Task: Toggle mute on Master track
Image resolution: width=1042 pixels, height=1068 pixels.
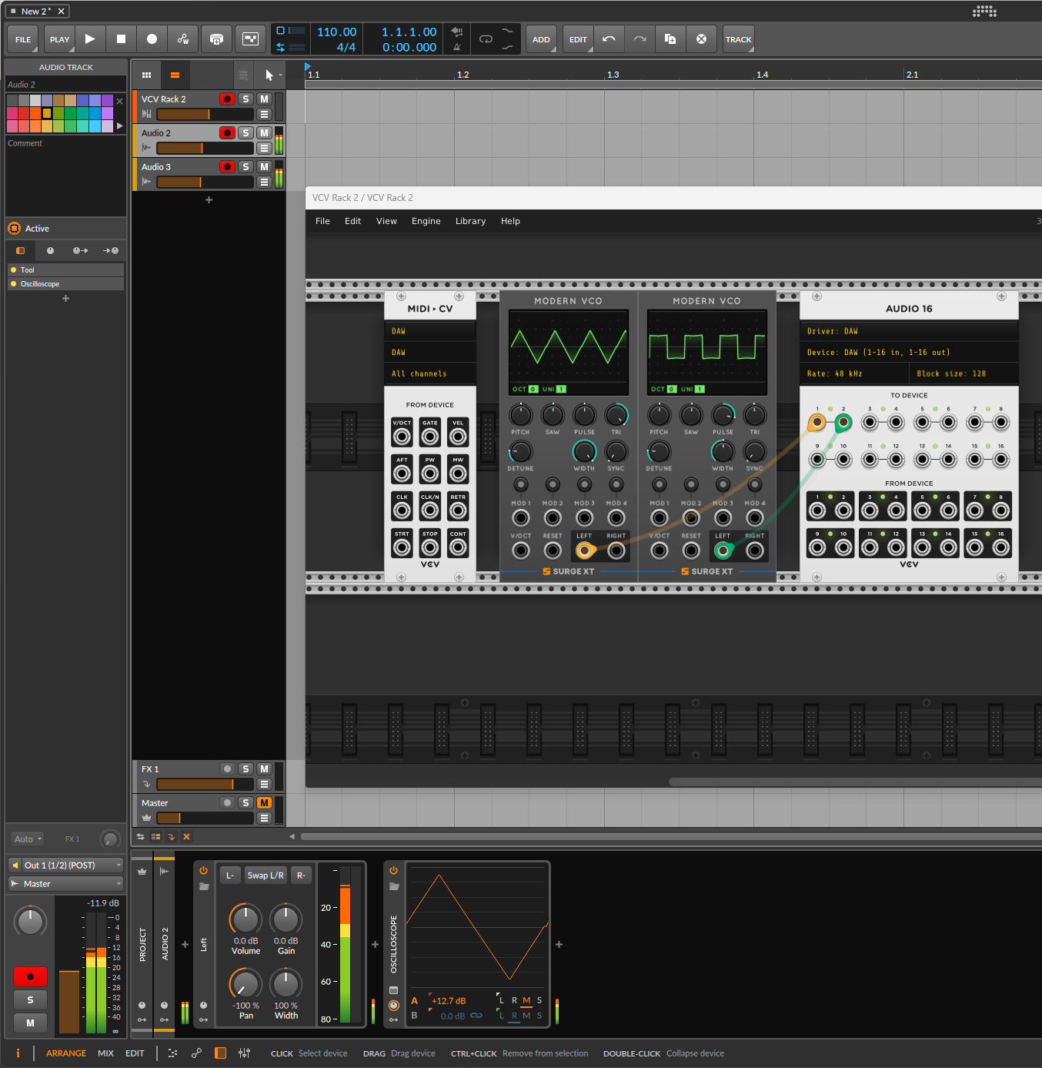Action: point(264,802)
